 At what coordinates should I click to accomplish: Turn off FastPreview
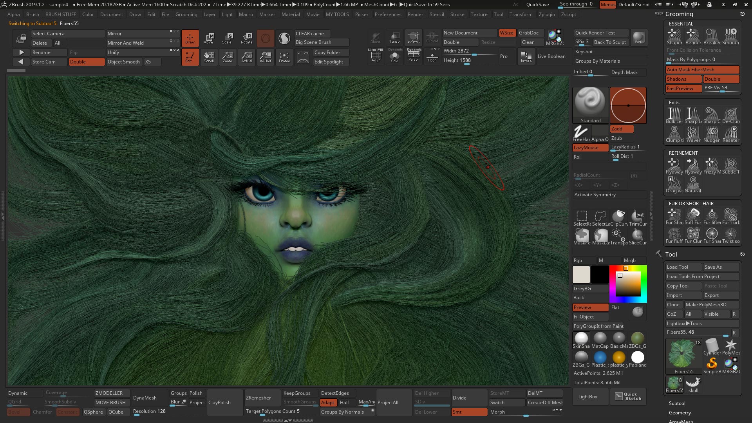pos(683,88)
